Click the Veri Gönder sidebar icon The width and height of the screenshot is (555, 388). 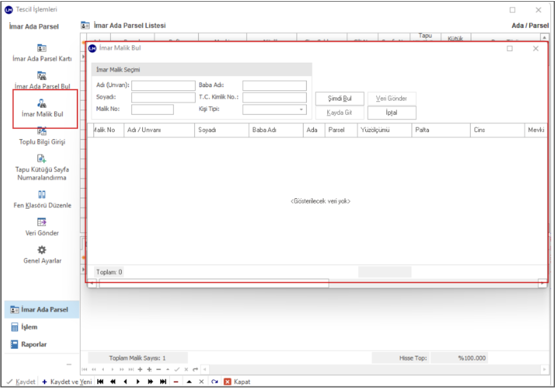41,222
